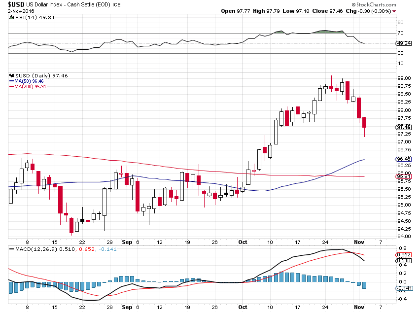Click the 'Chg -0.30 (-0.30%)' text
The height and width of the screenshot is (312, 419).
[x=369, y=11]
